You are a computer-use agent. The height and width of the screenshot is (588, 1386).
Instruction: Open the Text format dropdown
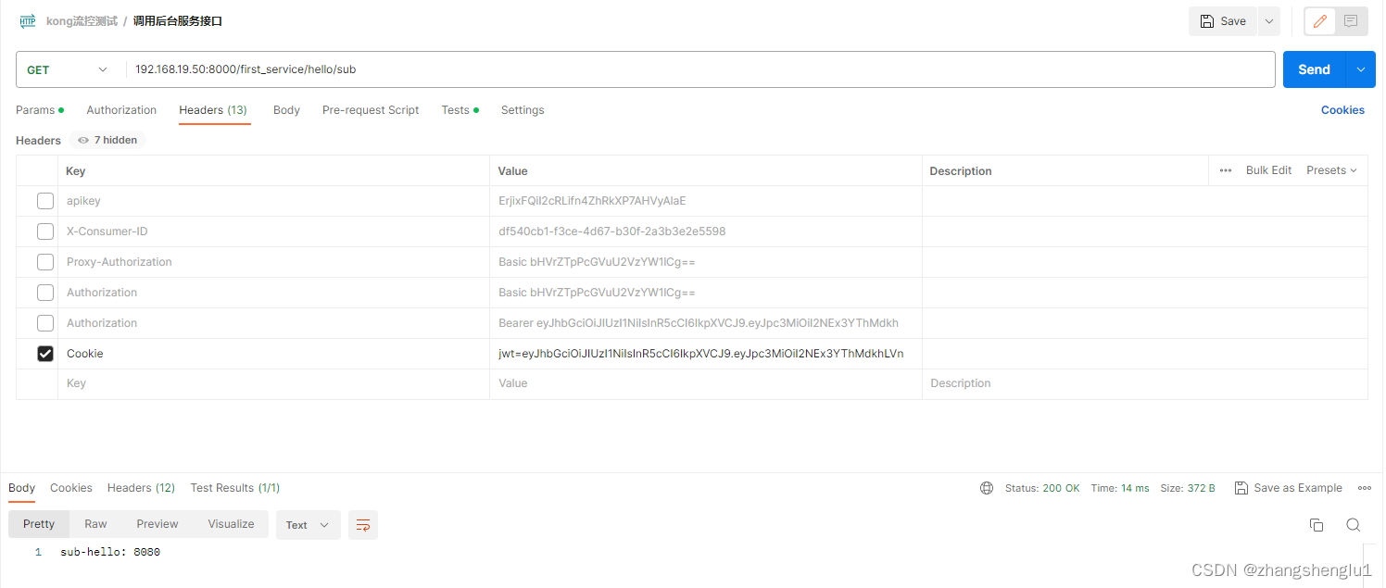click(x=309, y=525)
